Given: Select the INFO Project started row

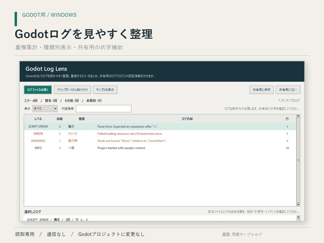Looking at the screenshot, I should click(x=160, y=148).
